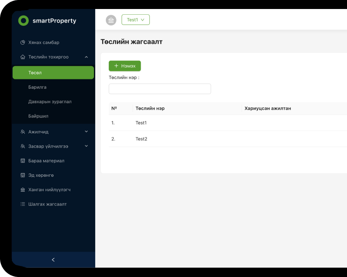The width and height of the screenshot is (347, 277).
Task: Collapse the Төслийн тохиргоо menu chevron
Action: tap(86, 57)
